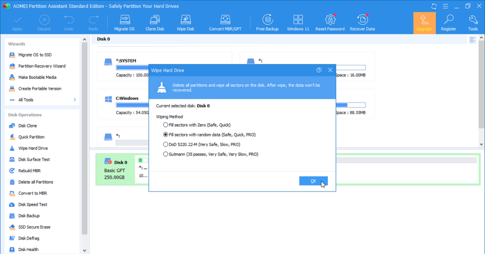The width and height of the screenshot is (485, 254).
Task: Click the Disk 0 header label
Action: (103, 39)
